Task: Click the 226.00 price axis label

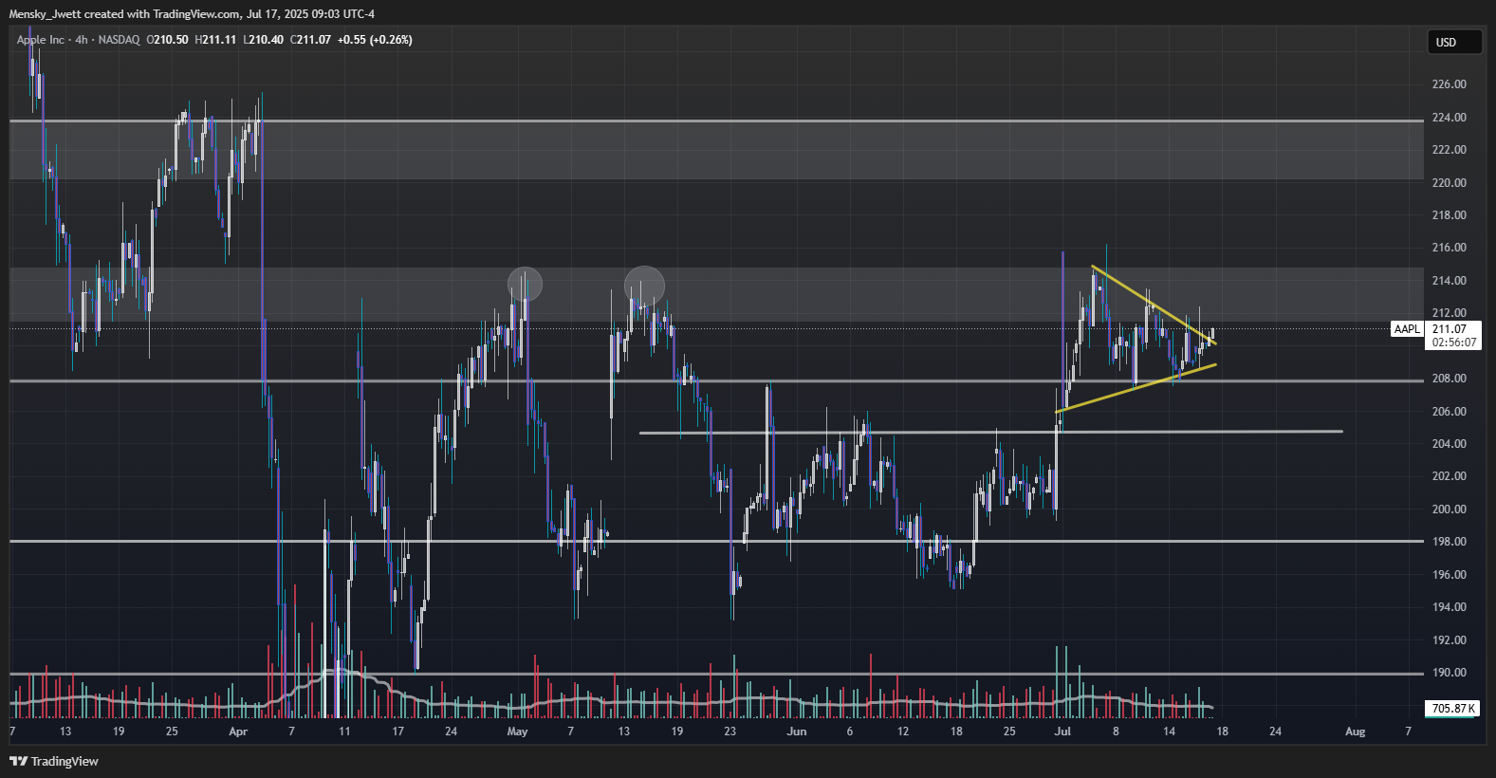Action: tap(1449, 84)
